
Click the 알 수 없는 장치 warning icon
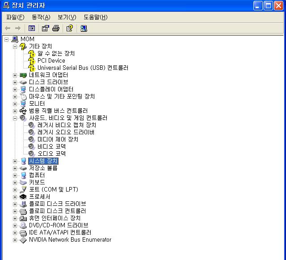32,54
